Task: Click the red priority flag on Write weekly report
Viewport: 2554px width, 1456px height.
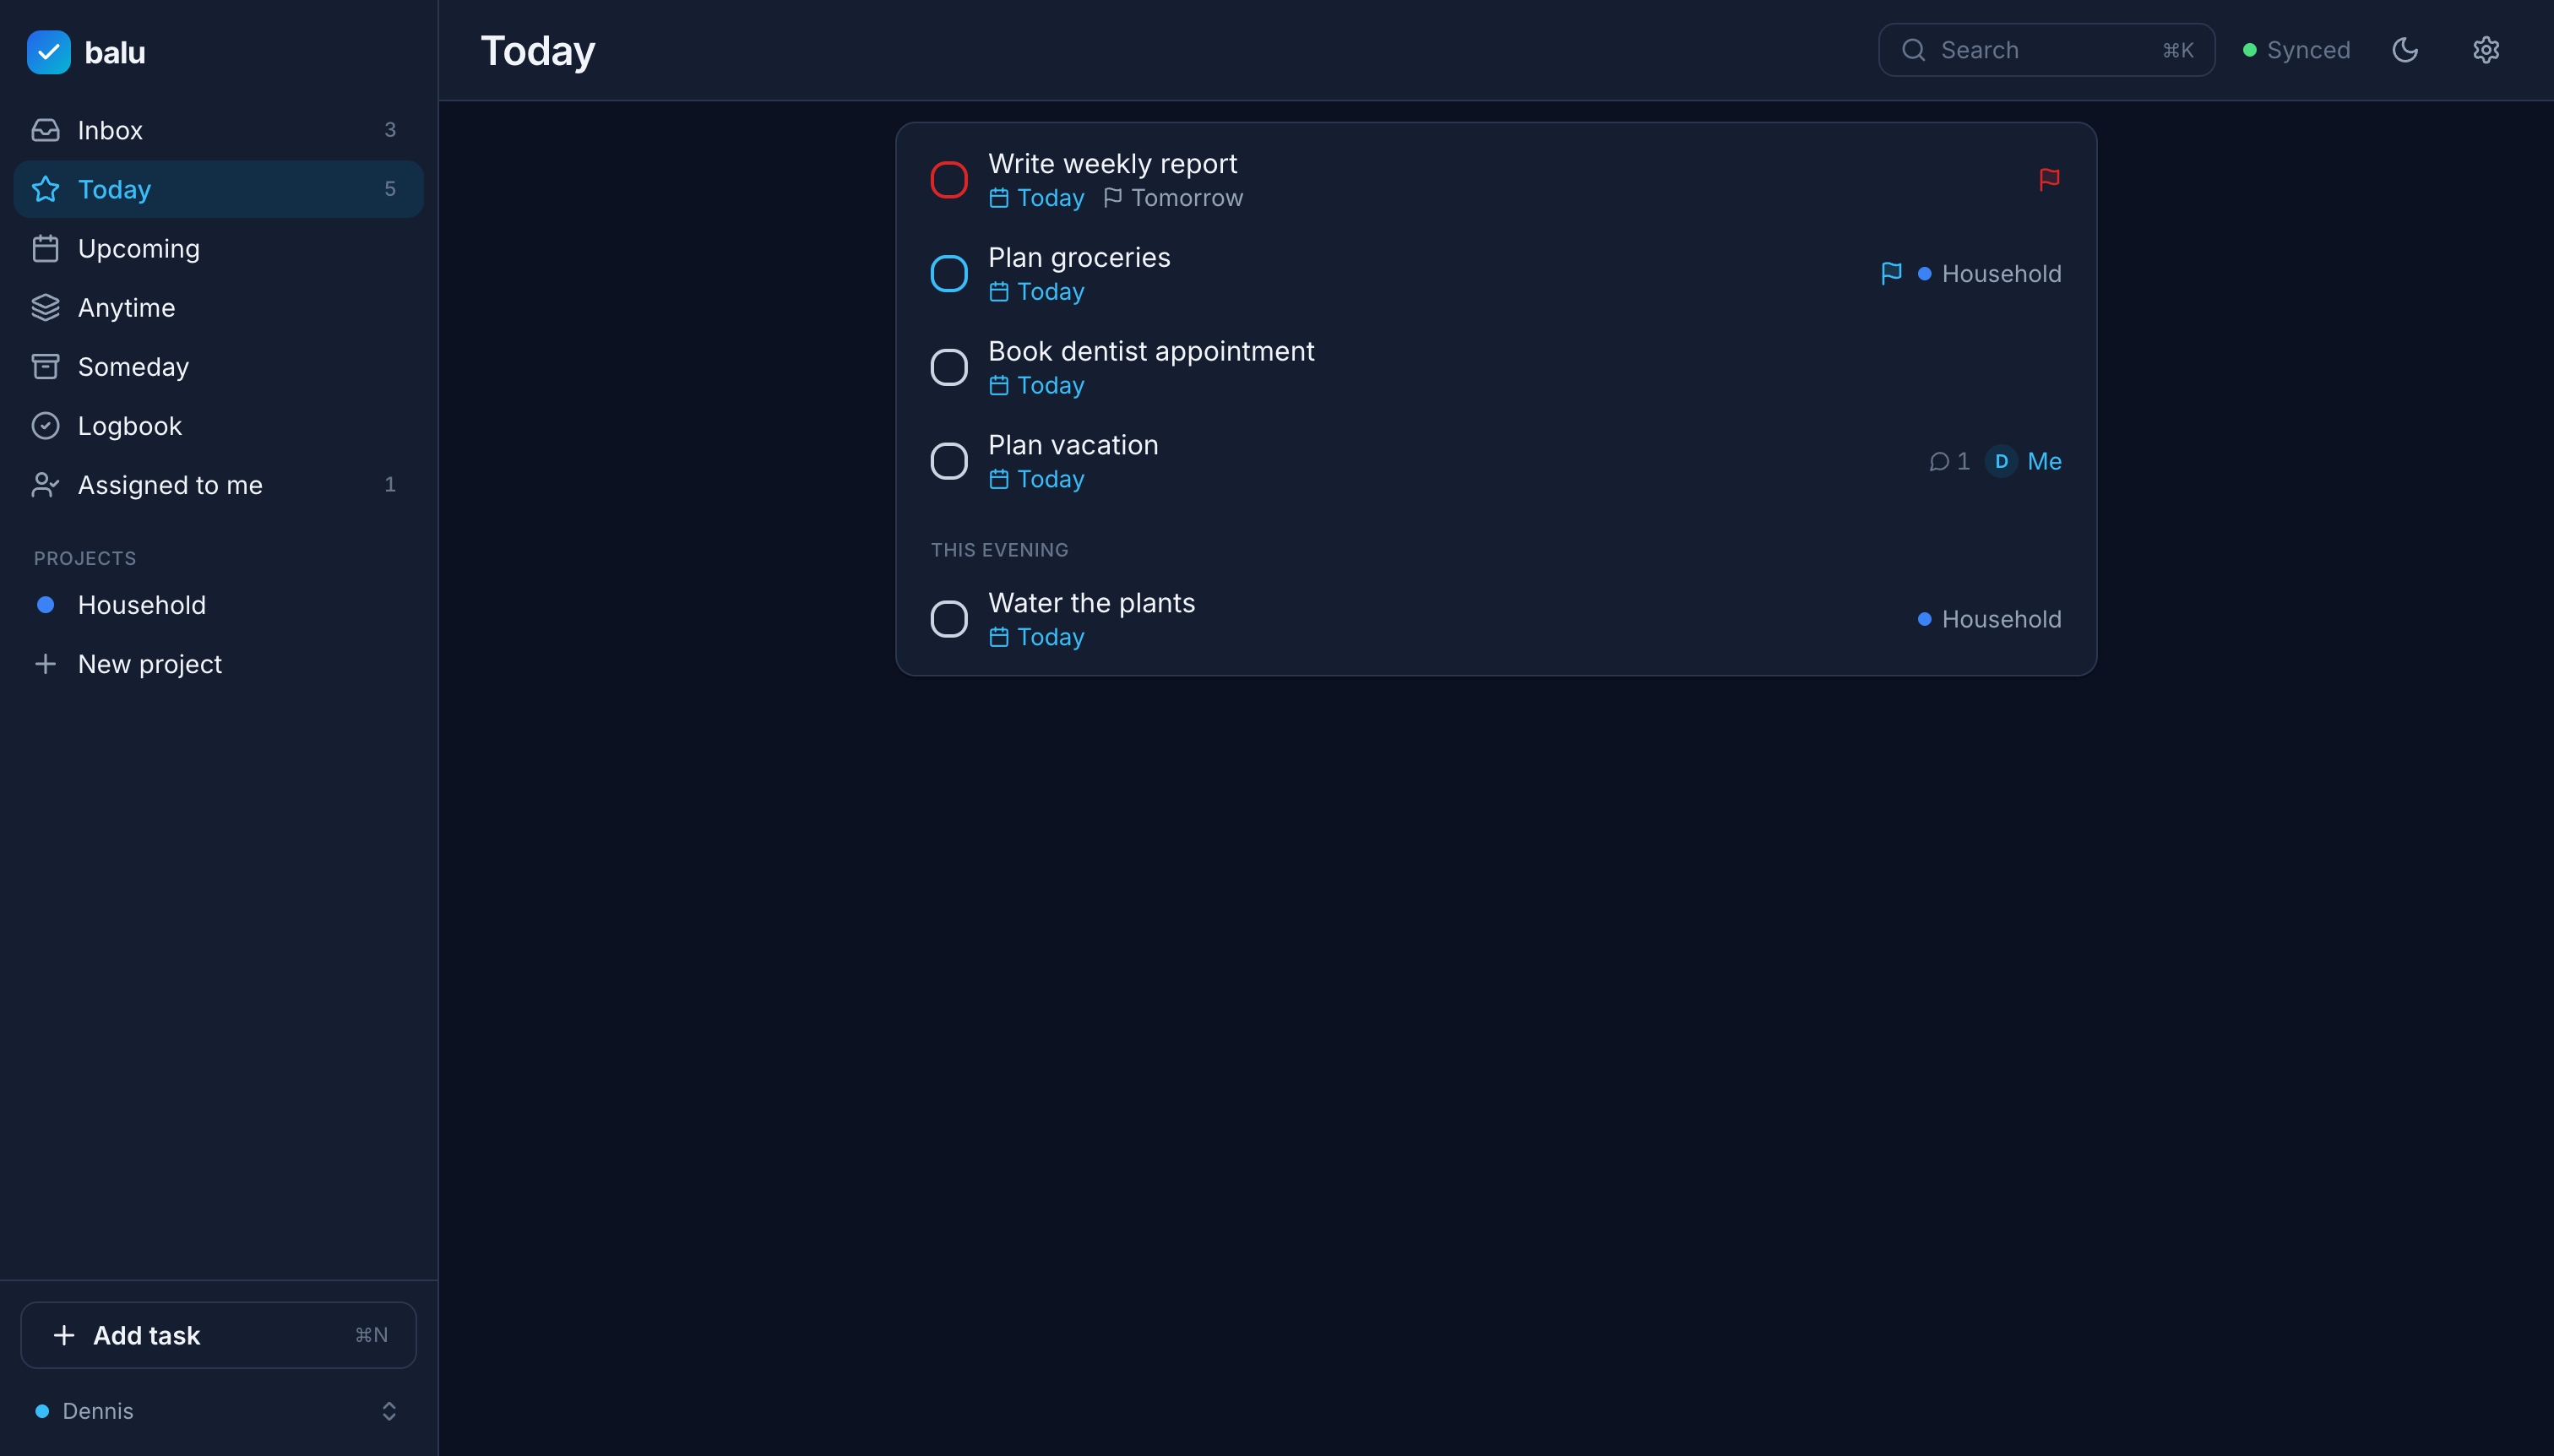Action: pos(2048,180)
